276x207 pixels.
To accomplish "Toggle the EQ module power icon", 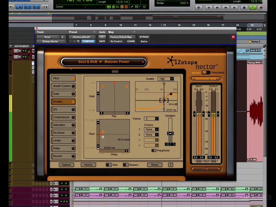I will coord(73,109).
